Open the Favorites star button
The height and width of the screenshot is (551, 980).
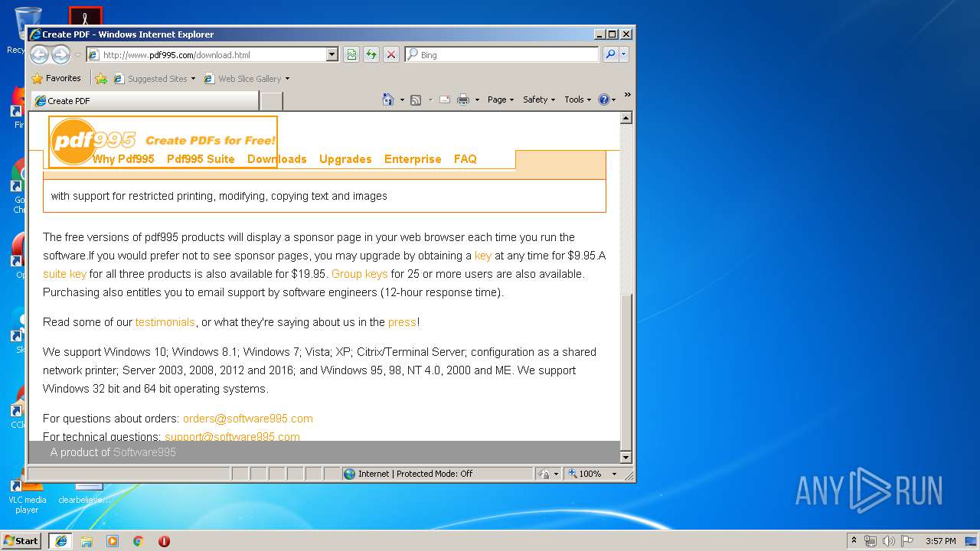[x=56, y=78]
